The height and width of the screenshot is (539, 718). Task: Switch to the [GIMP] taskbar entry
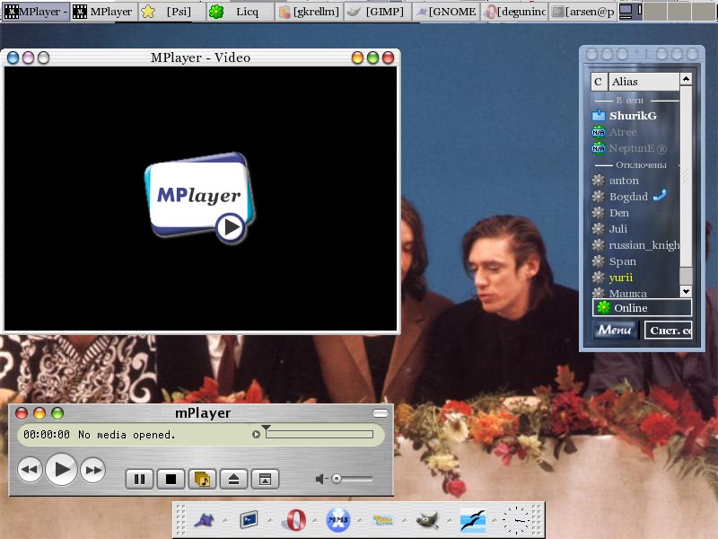[x=378, y=12]
